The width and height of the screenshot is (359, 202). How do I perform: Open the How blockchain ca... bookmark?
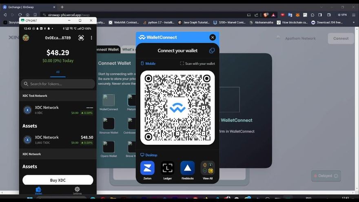[293, 22]
